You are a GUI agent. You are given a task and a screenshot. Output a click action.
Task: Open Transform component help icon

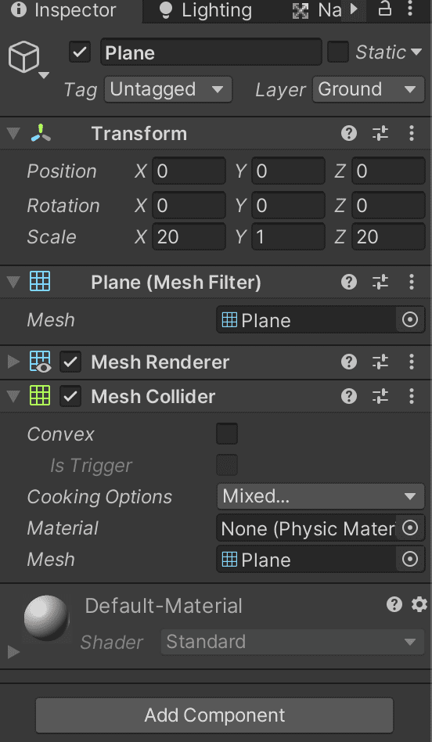click(349, 133)
